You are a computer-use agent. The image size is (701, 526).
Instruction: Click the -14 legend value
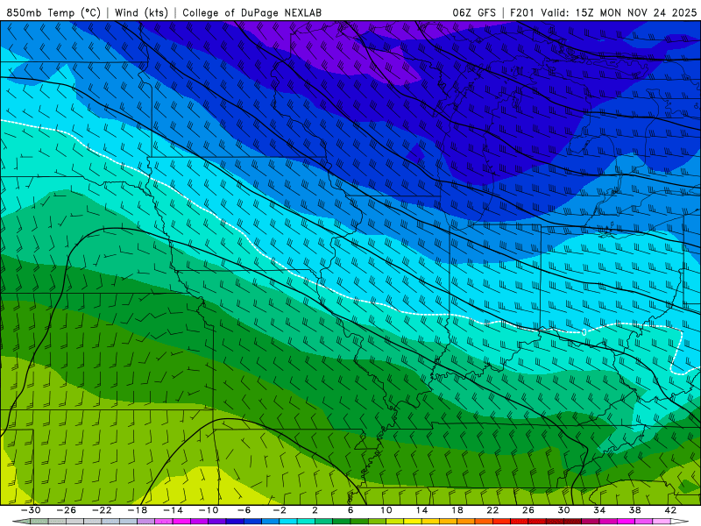pos(173,510)
